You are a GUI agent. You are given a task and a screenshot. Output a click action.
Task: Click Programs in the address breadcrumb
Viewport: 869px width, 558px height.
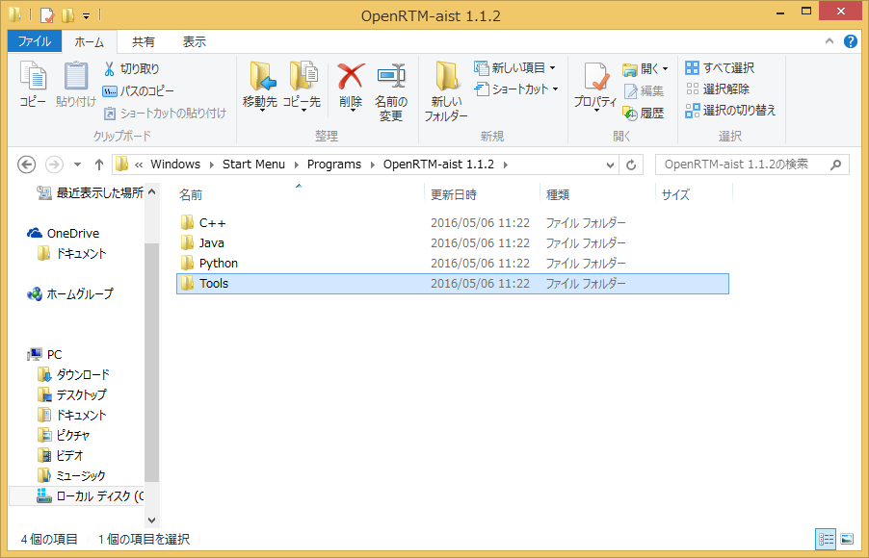pyautogui.click(x=334, y=165)
